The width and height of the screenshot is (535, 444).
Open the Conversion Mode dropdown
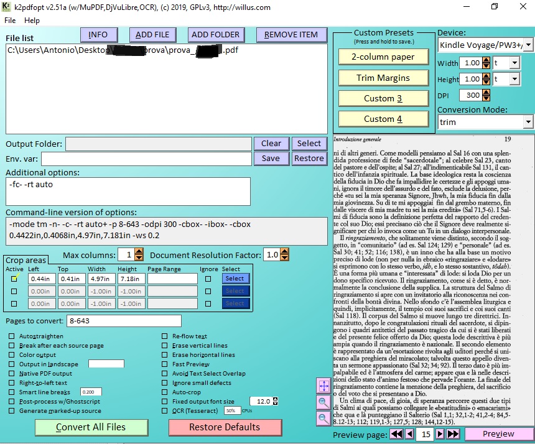pyautogui.click(x=528, y=122)
